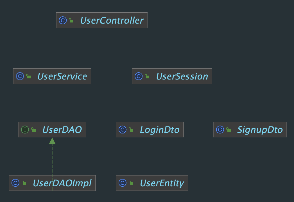Click the public lock icon of LoginDto
The image size is (294, 202).
[x=131, y=130]
